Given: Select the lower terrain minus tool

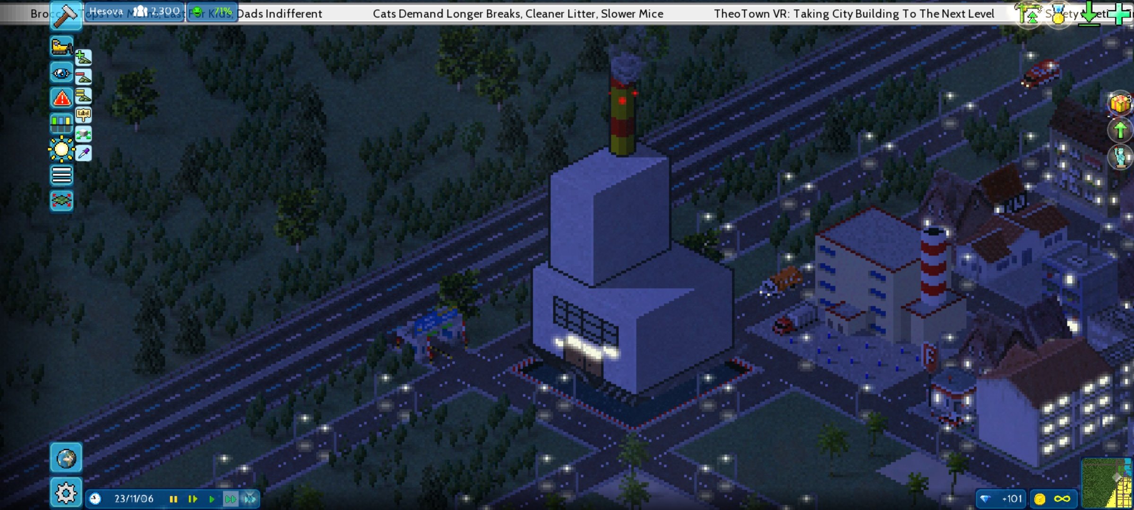Looking at the screenshot, I should [83, 76].
